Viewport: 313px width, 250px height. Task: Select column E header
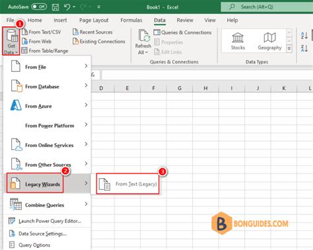(127, 88)
